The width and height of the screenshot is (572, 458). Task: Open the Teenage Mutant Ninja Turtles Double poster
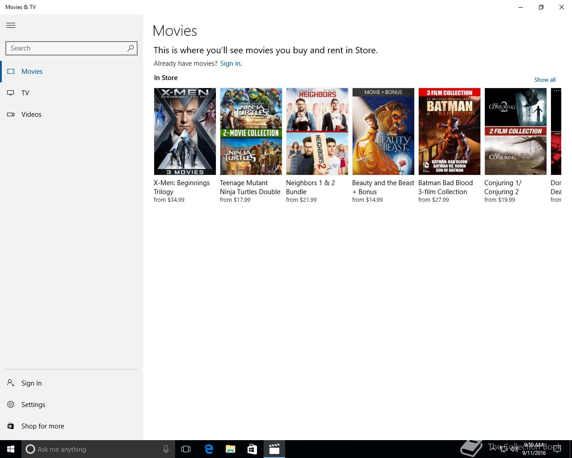251,131
